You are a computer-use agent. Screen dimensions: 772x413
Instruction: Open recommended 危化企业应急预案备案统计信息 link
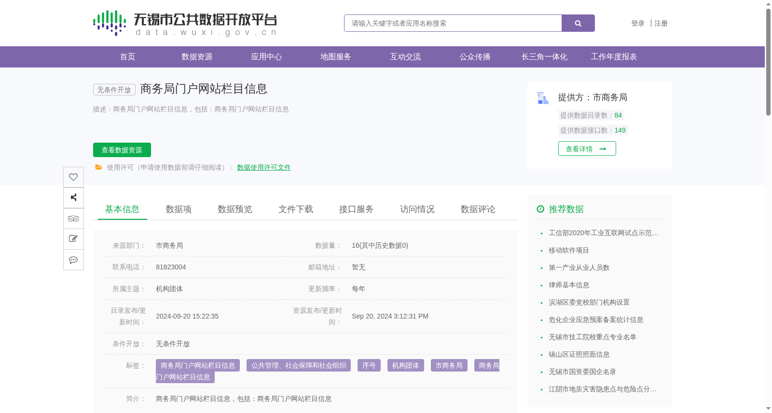point(596,320)
